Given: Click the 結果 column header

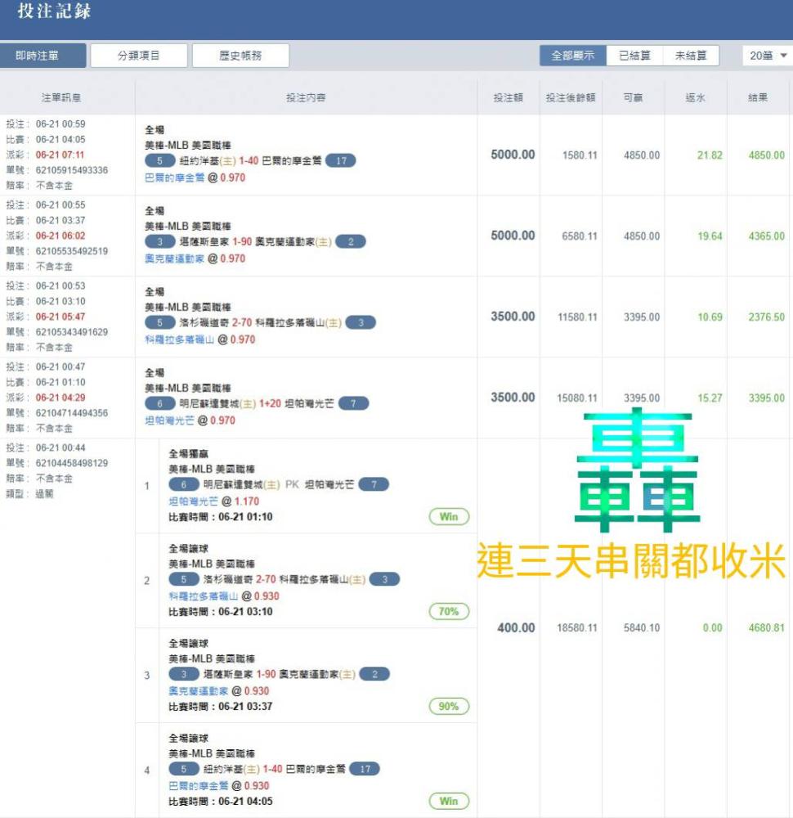Looking at the screenshot, I should 758,97.
